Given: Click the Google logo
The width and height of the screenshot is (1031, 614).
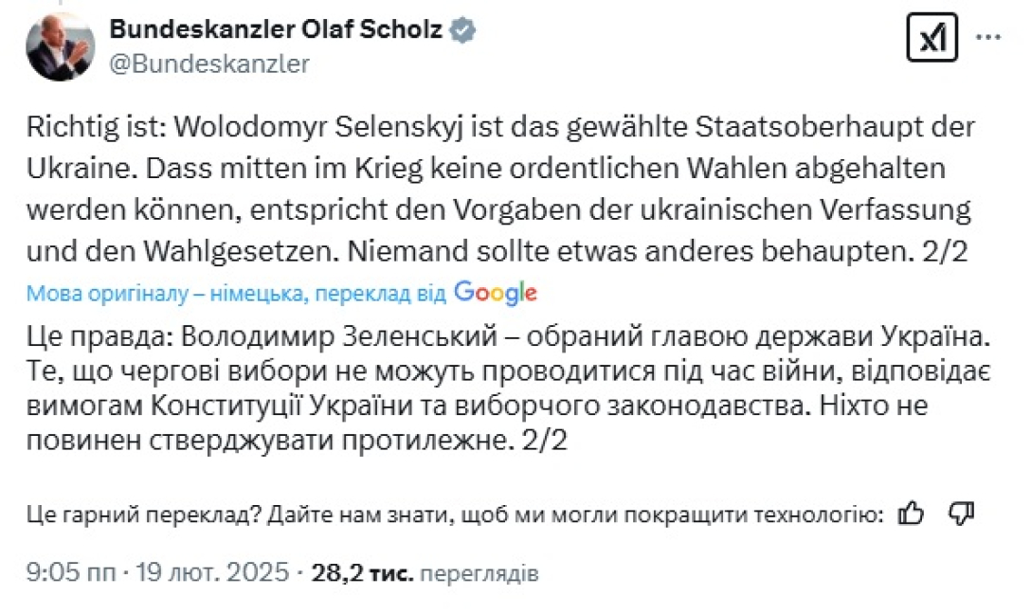Looking at the screenshot, I should pos(496,293).
